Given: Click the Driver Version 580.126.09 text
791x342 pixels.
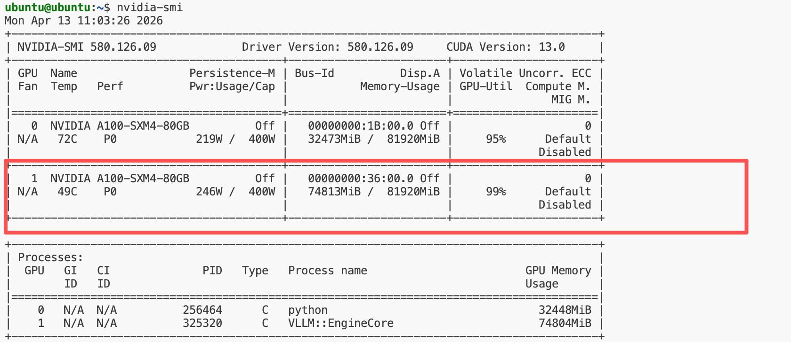Looking at the screenshot, I should click(327, 47).
